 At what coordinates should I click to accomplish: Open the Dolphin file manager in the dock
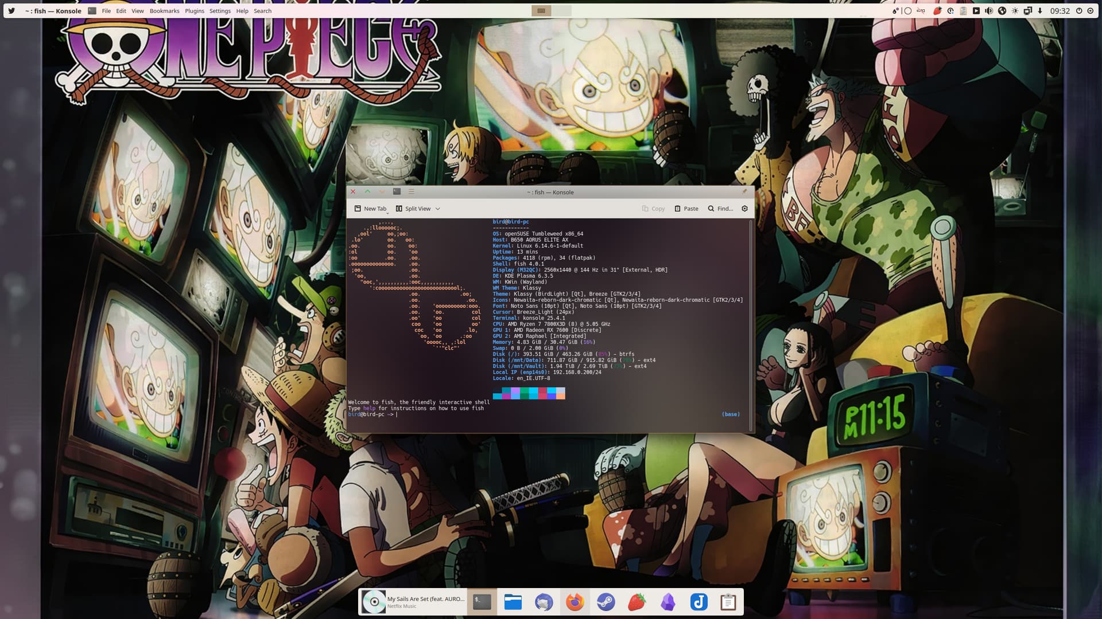tap(513, 602)
